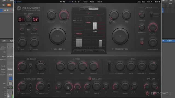The height and width of the screenshot is (98, 175).
Task: Select preset slot B
Action: point(73,2)
